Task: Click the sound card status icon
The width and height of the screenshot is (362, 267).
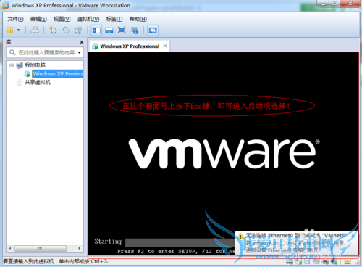Action: click(x=334, y=261)
